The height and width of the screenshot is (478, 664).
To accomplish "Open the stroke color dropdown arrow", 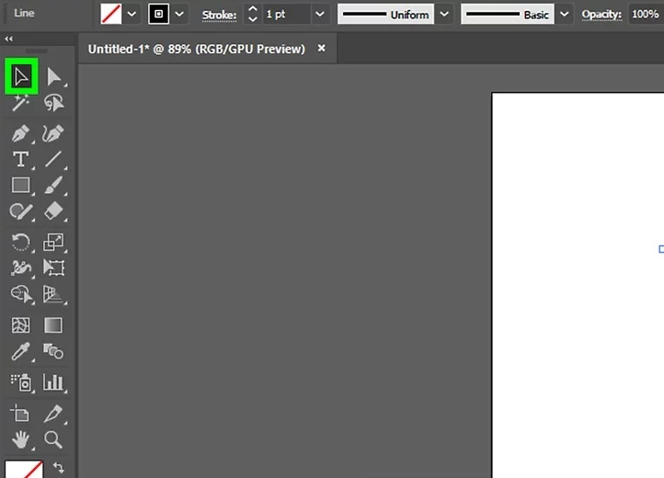I will [x=179, y=14].
